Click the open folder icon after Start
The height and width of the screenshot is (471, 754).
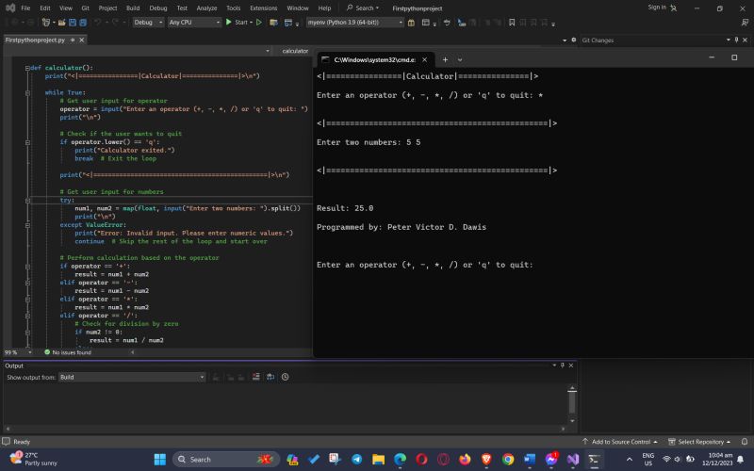[x=273, y=23]
